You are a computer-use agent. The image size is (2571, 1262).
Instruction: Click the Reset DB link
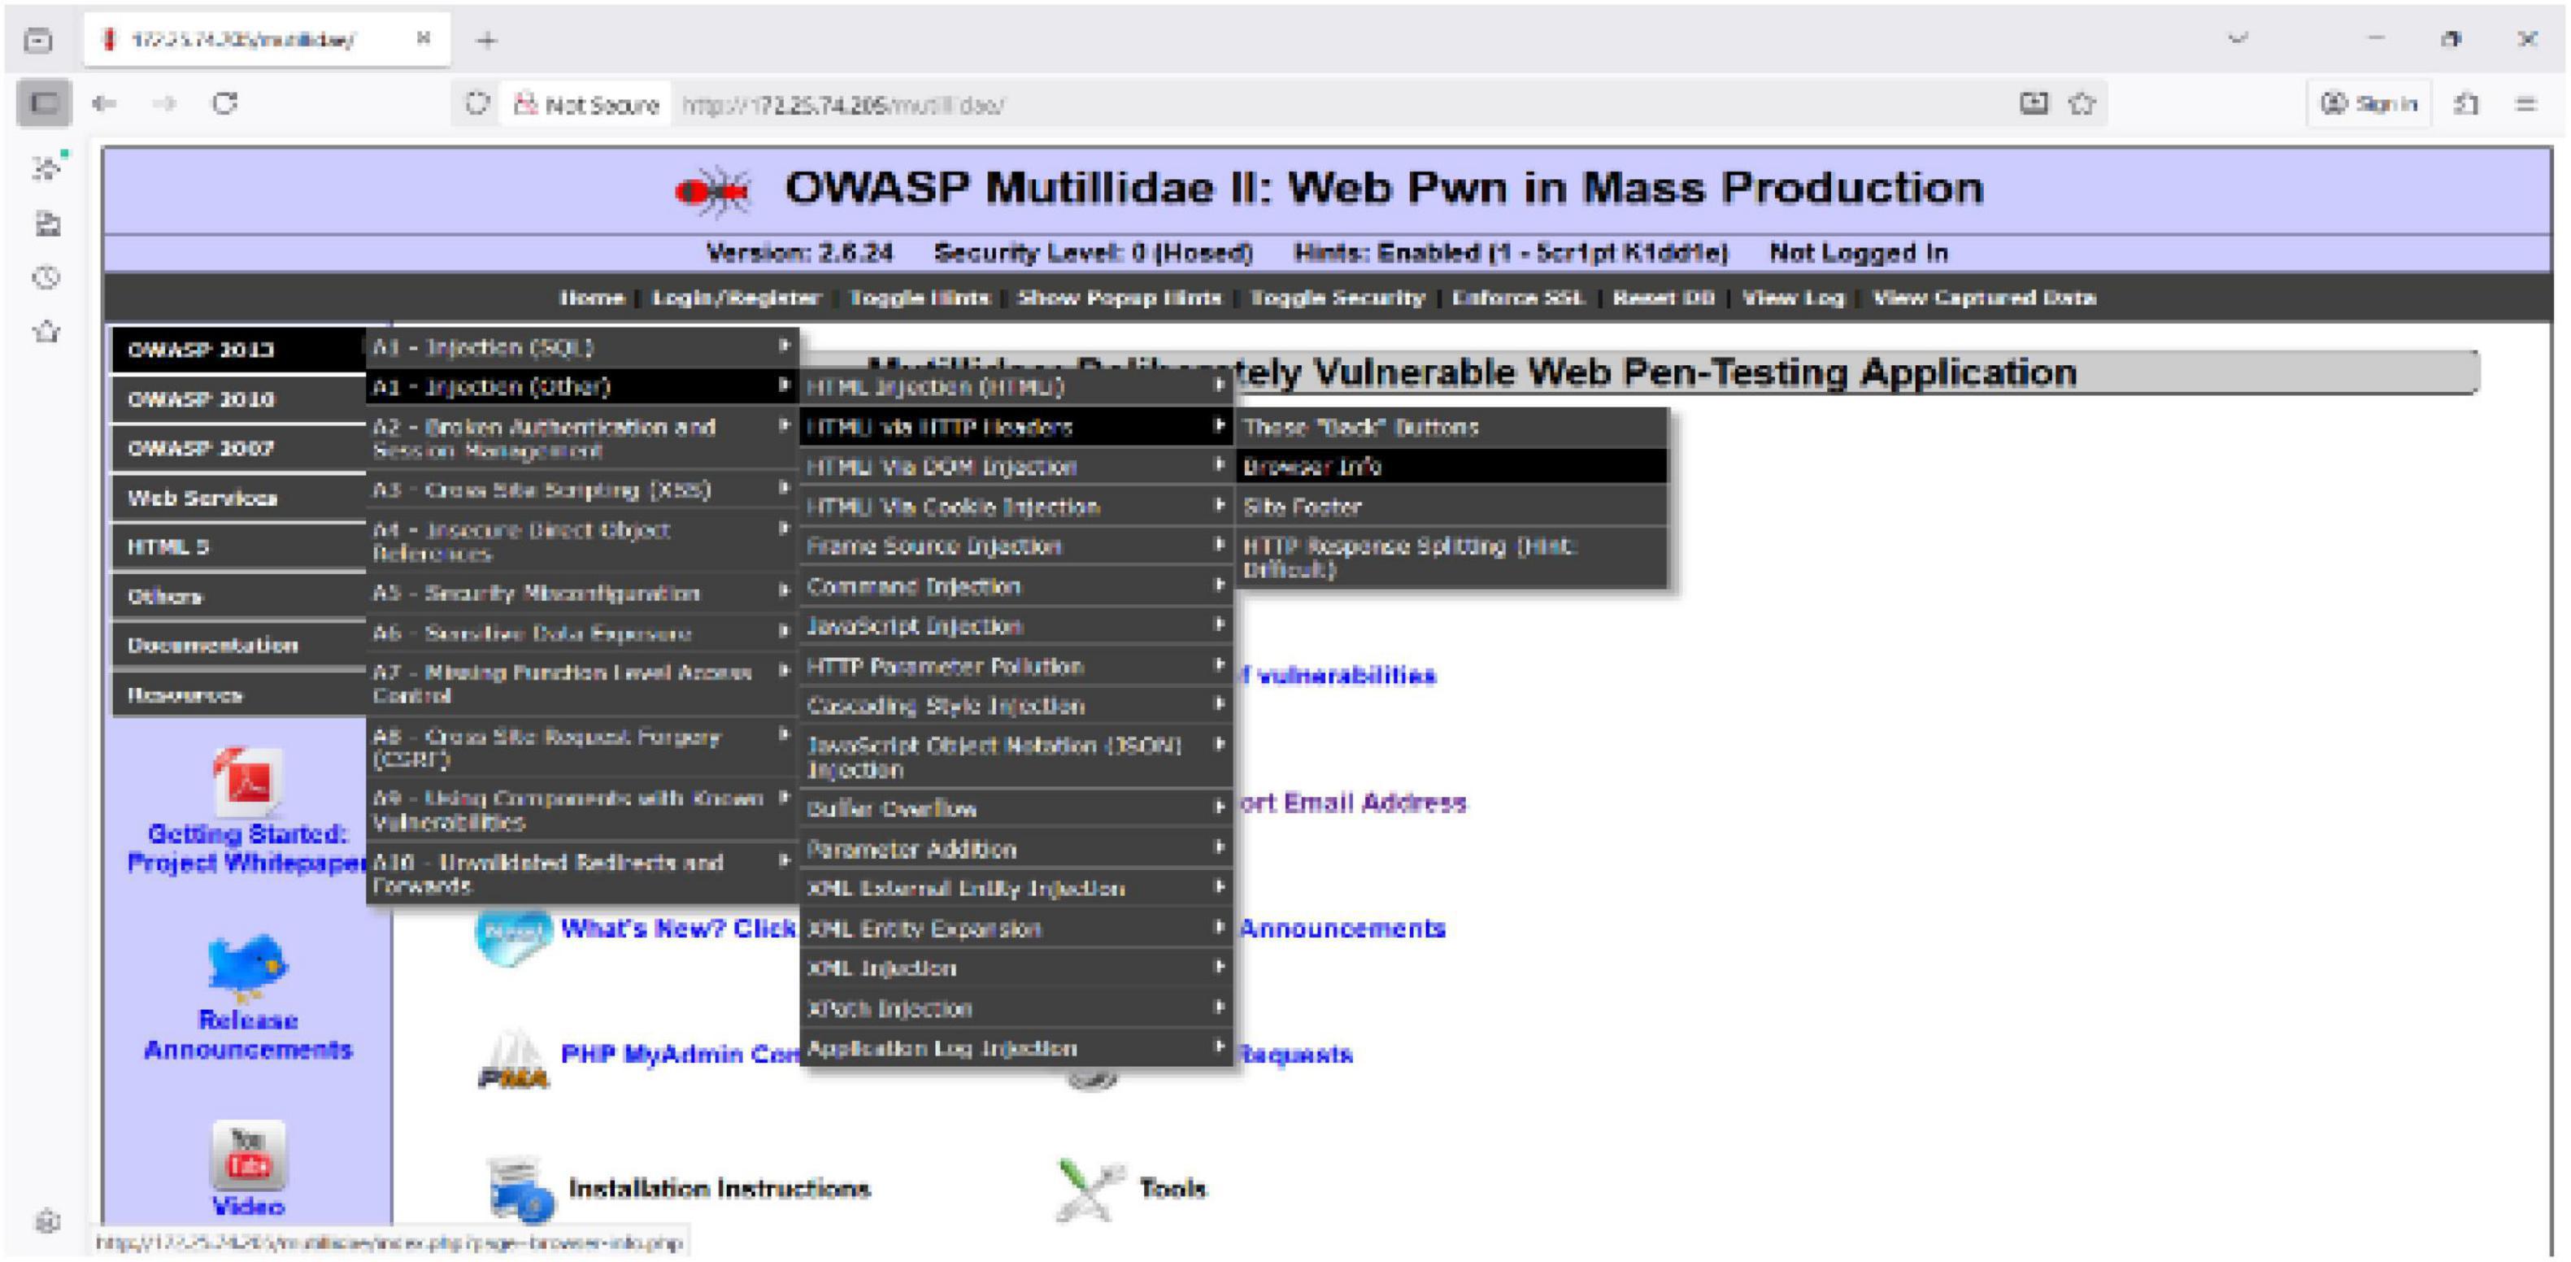1664,298
